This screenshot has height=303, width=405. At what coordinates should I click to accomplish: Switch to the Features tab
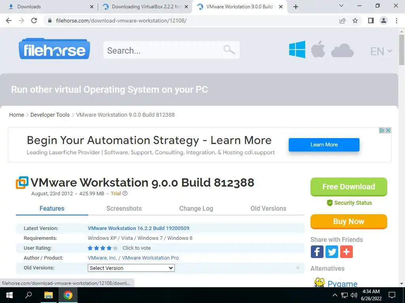click(x=52, y=208)
